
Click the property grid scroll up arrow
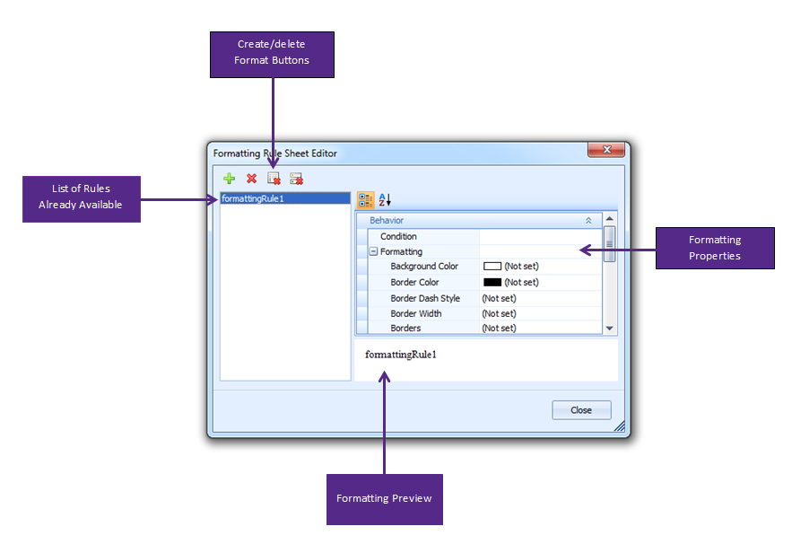click(x=610, y=218)
